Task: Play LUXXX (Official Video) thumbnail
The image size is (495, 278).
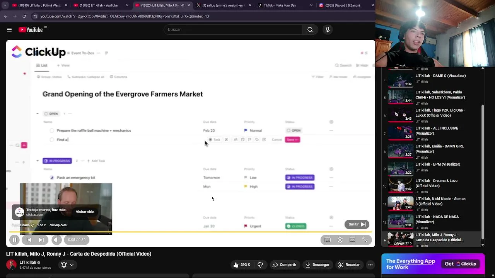Action: coord(400,115)
